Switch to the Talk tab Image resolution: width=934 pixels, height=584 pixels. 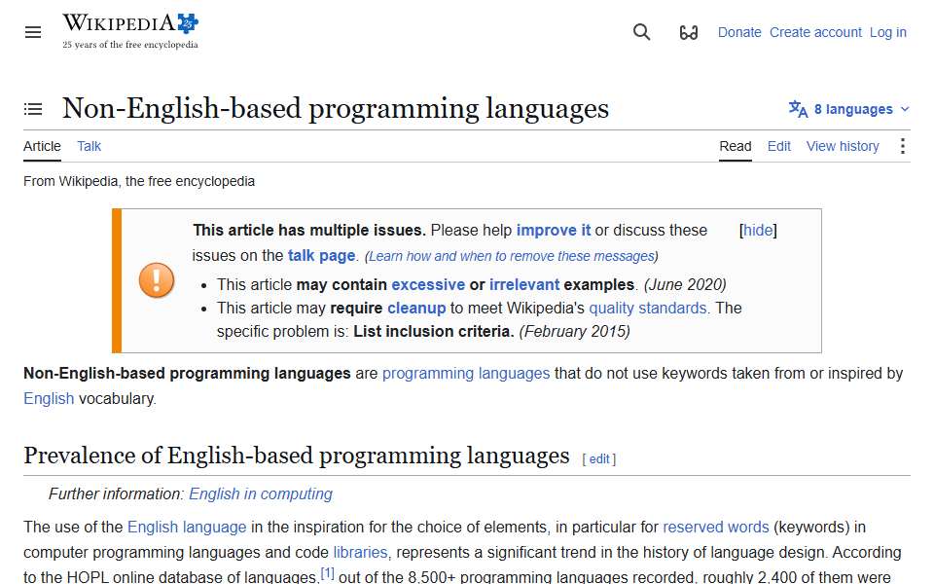(89, 146)
